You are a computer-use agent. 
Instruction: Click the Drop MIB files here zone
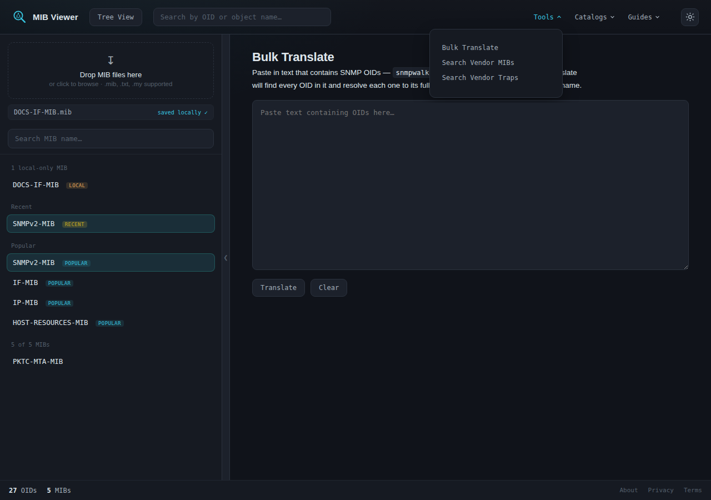[x=111, y=71]
